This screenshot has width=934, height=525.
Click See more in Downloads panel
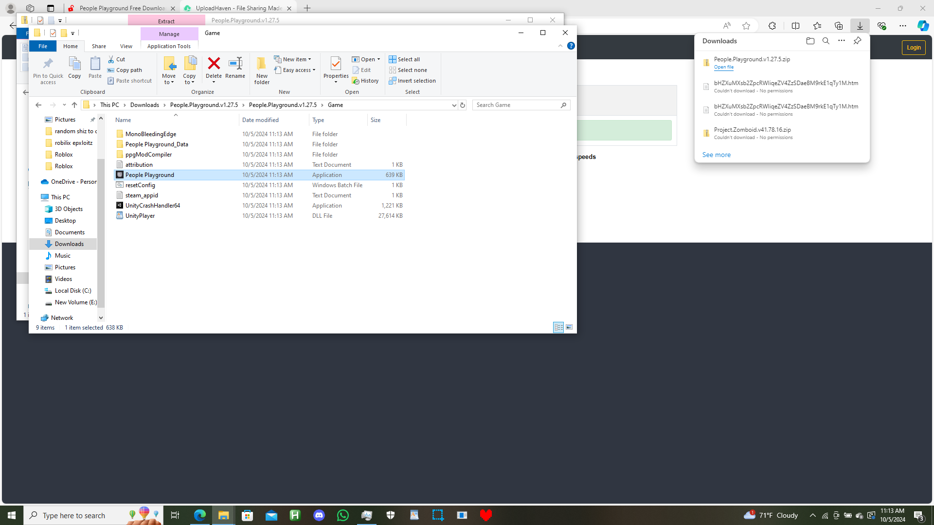716,155
